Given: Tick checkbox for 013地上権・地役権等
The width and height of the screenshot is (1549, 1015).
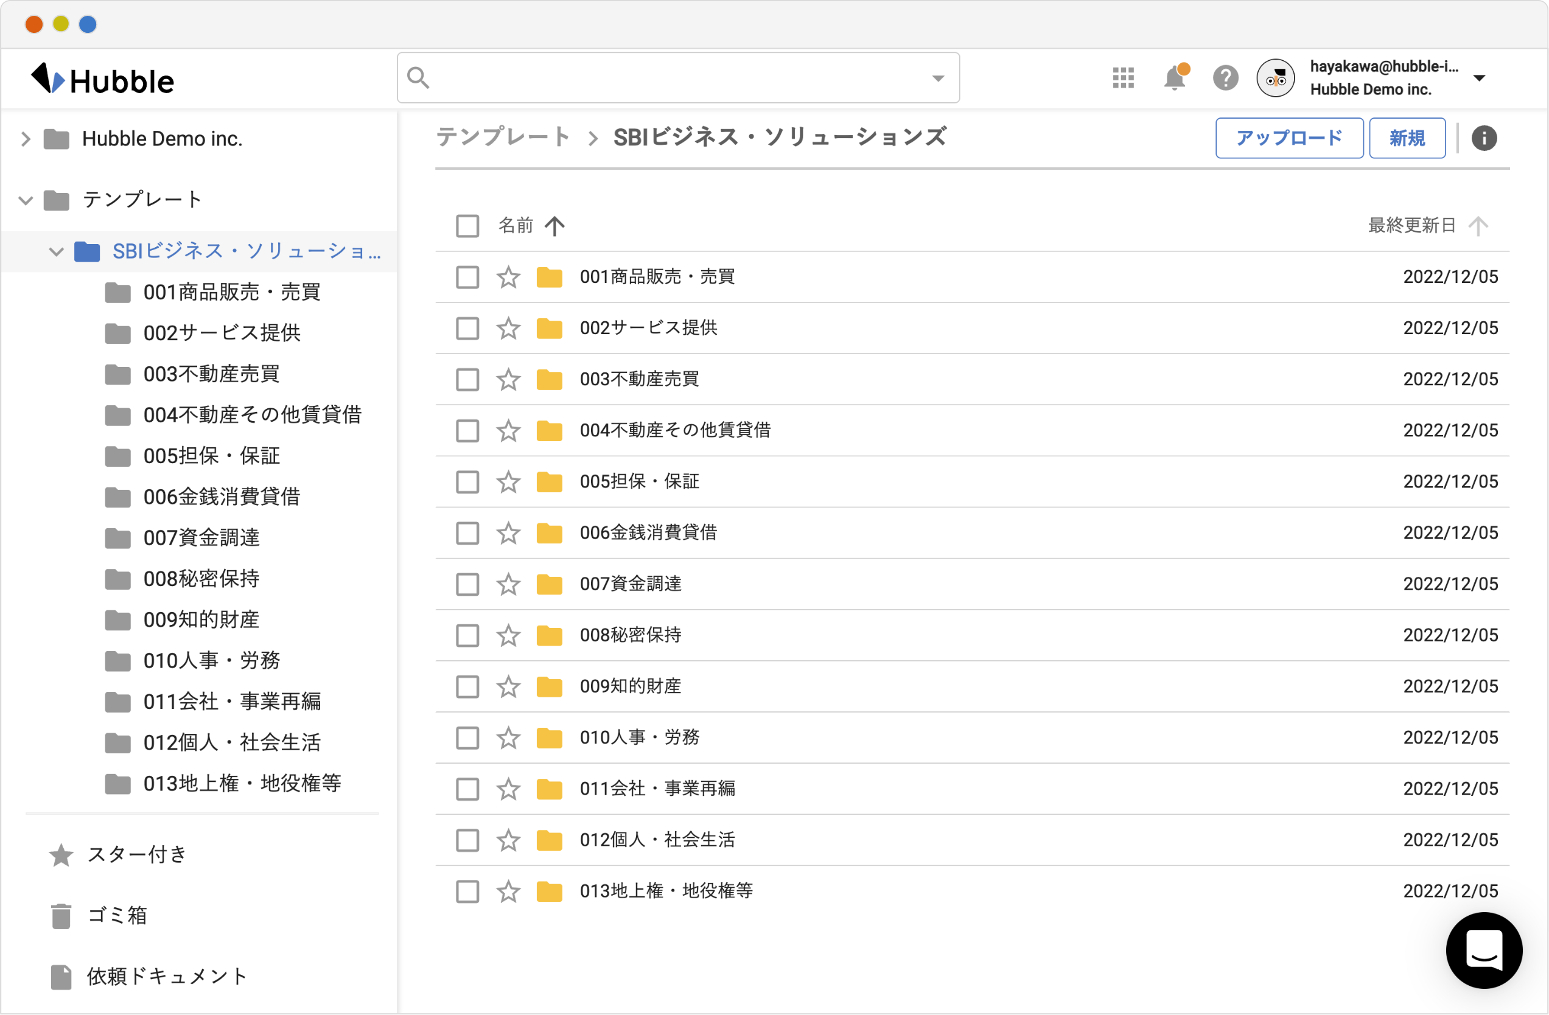Looking at the screenshot, I should (x=467, y=891).
